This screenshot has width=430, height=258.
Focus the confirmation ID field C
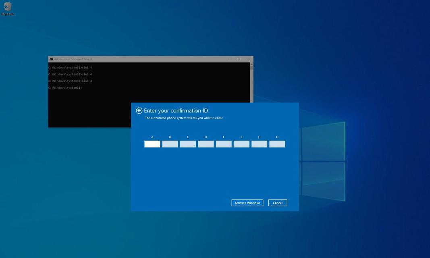click(188, 144)
